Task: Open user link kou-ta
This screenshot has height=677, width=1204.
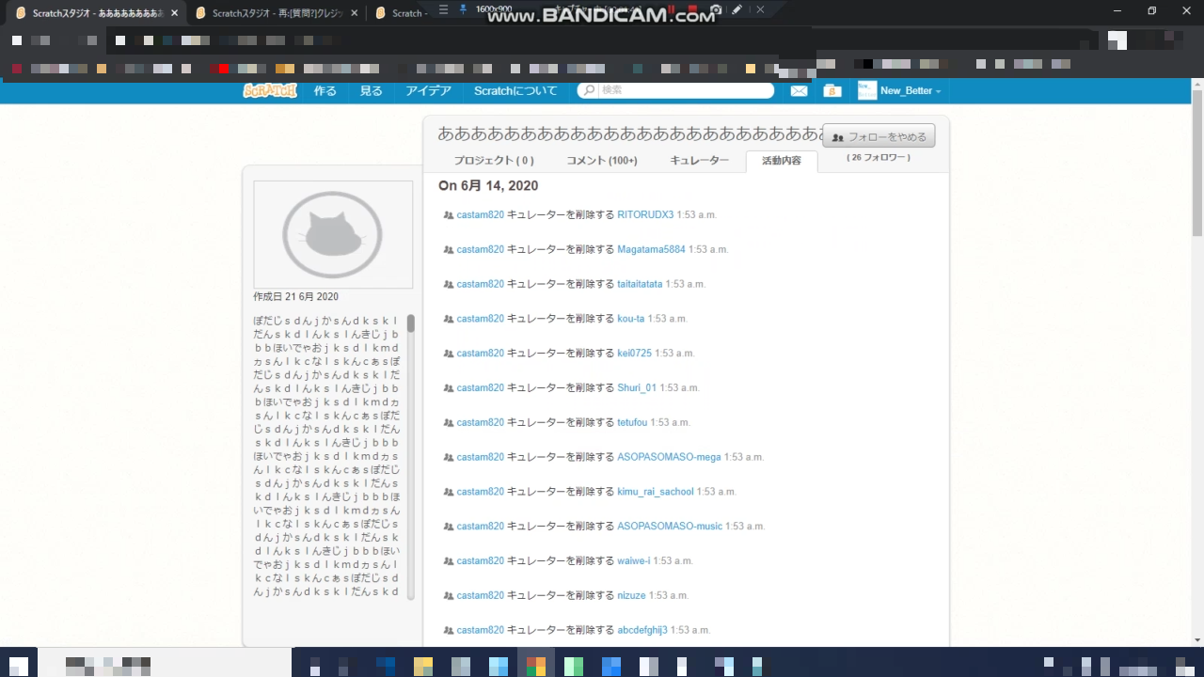Action: (631, 319)
